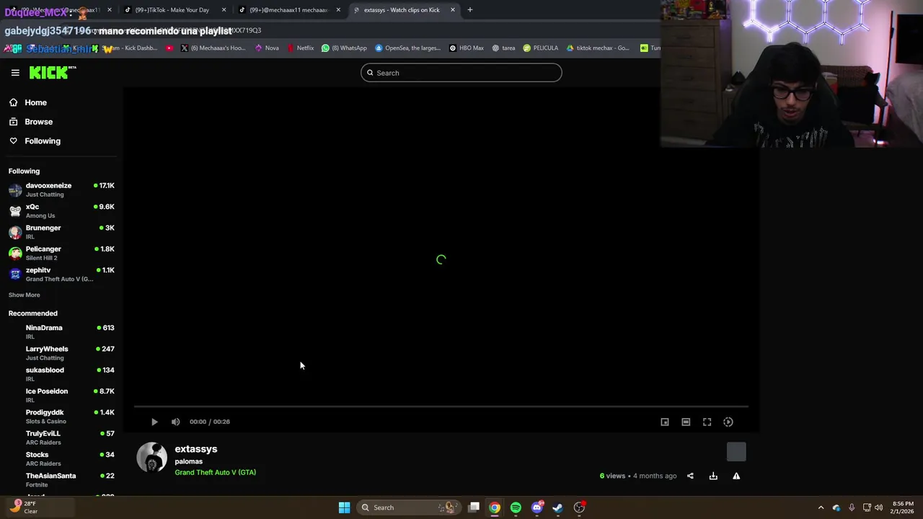923x519 pixels.
Task: Enter fullscreen video mode
Action: coord(707,422)
